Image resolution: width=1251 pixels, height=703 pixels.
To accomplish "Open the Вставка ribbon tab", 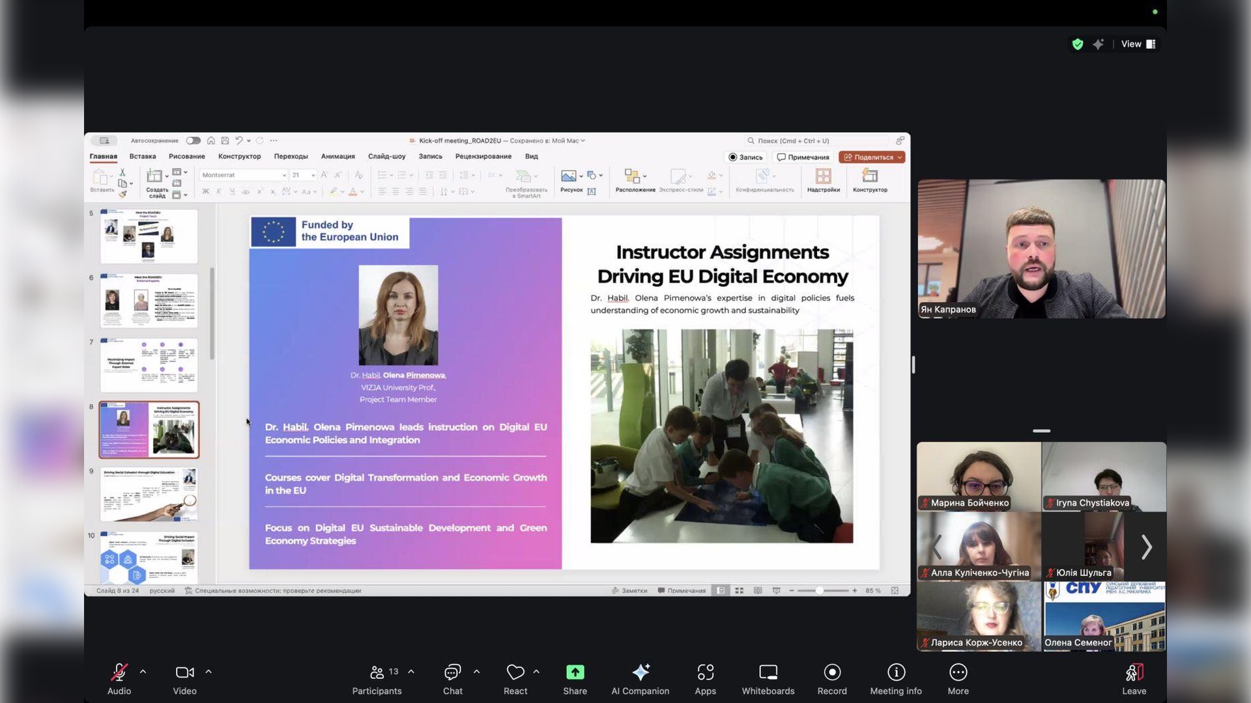I will tap(142, 156).
